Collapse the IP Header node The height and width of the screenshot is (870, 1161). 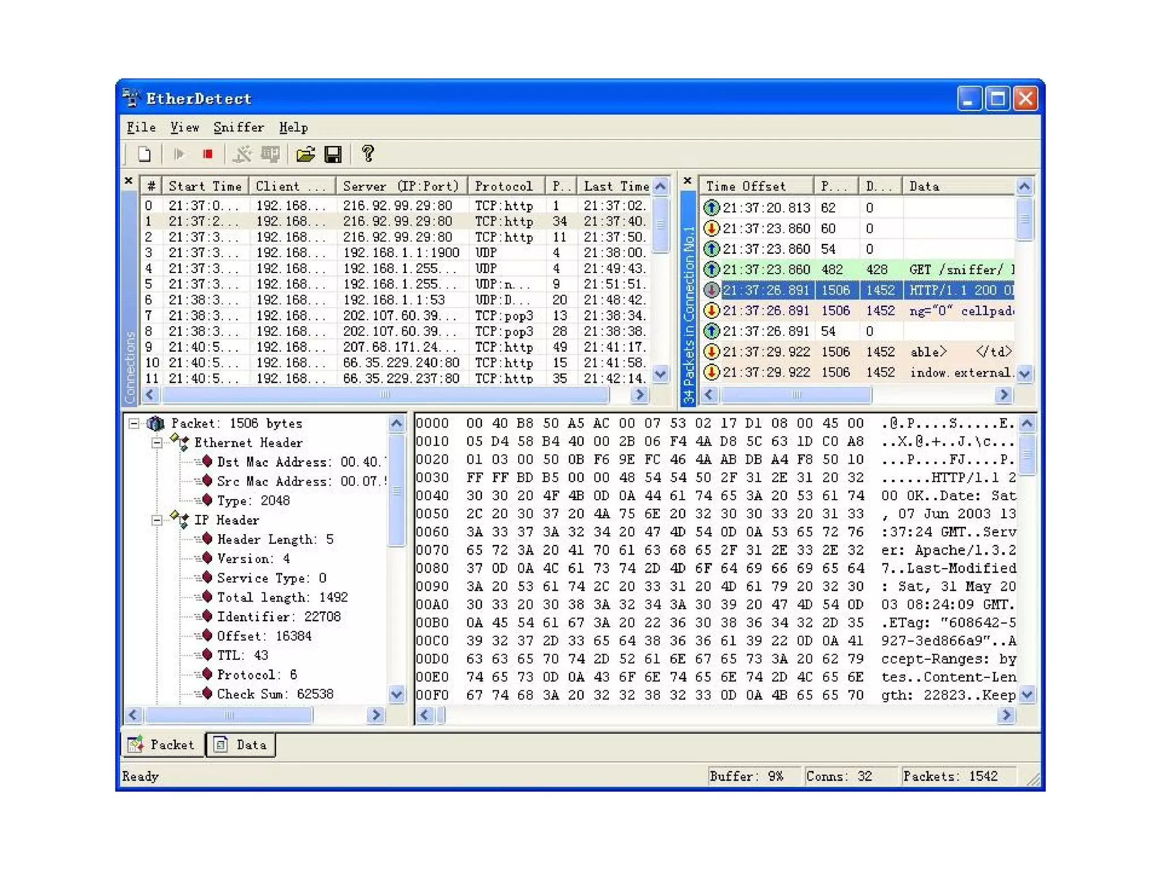157,520
